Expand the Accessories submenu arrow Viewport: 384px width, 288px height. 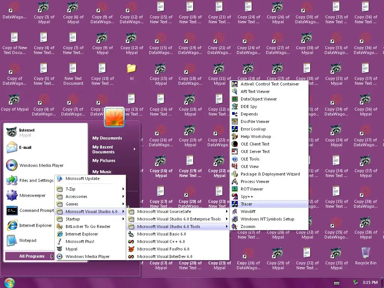(123, 196)
